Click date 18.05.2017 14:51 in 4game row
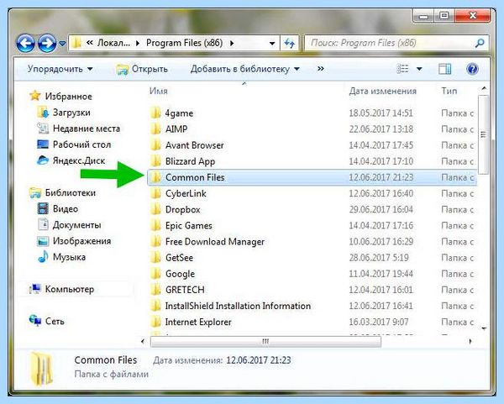 pyautogui.click(x=381, y=113)
